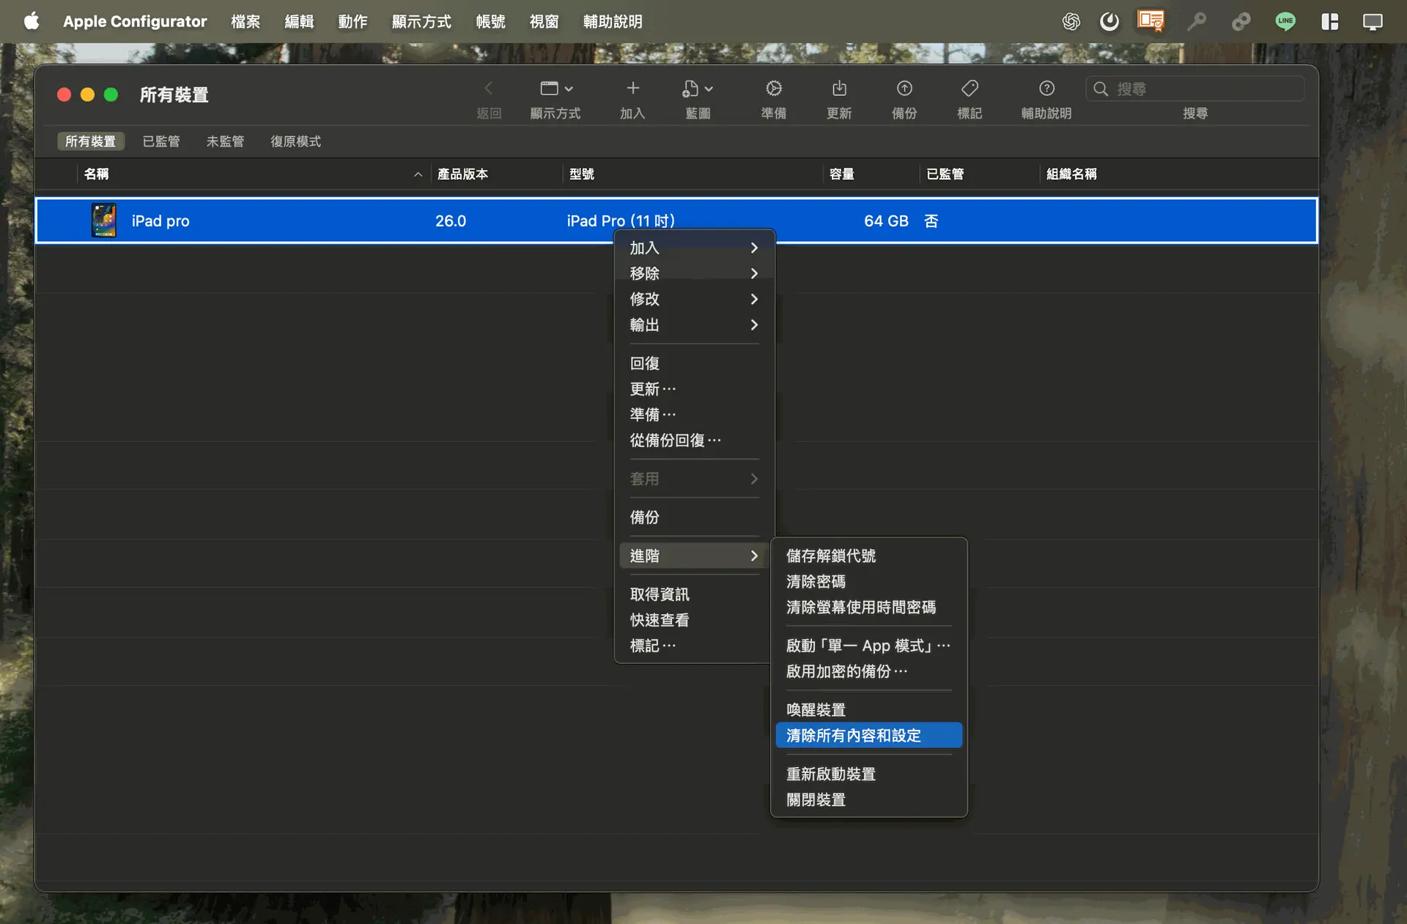The height and width of the screenshot is (924, 1407).
Task: Open the View (顯示方式) toolbar dropdown
Action: point(555,89)
